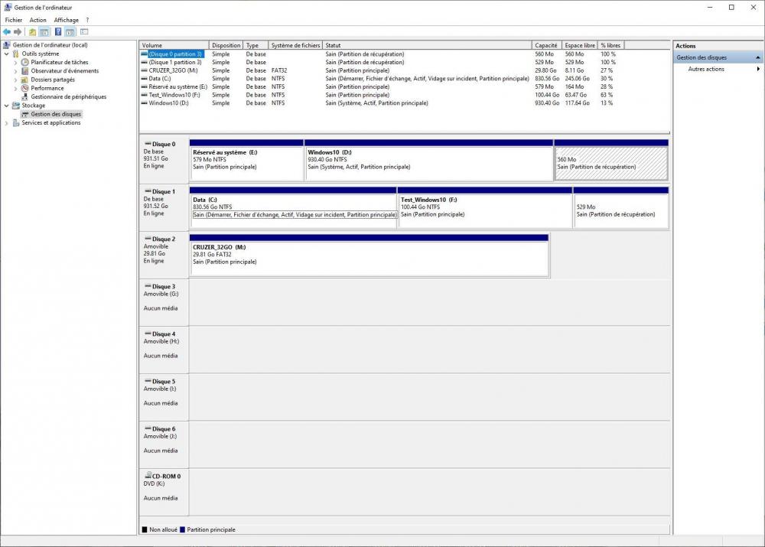This screenshot has height=547, width=765.
Task: Expand Services et applications node
Action: point(7,122)
